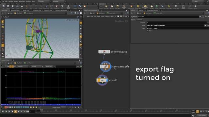Image resolution: width=209 pixels, height=117 pixels.
Task: Toggle the Active checkbox
Action: pyautogui.click(x=148, y=31)
